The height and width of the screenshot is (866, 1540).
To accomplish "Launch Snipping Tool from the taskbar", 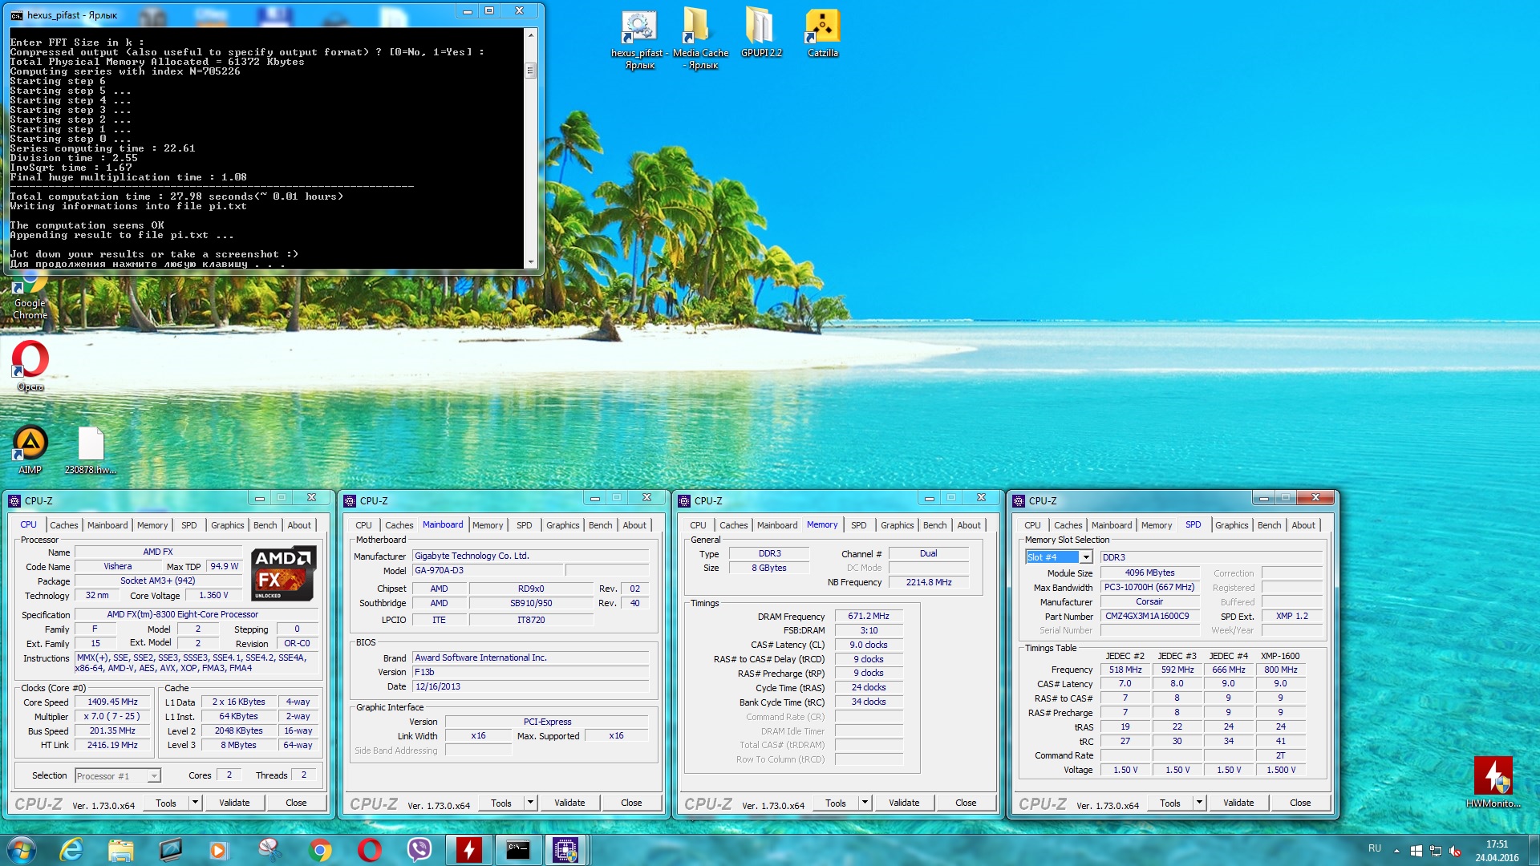I will click(x=269, y=850).
